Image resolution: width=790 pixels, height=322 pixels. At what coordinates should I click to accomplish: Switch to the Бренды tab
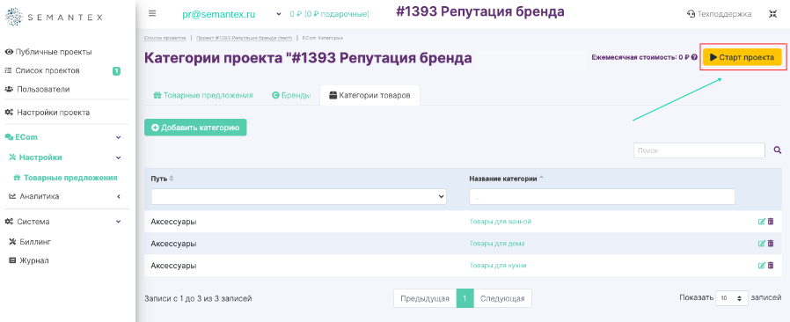[291, 95]
